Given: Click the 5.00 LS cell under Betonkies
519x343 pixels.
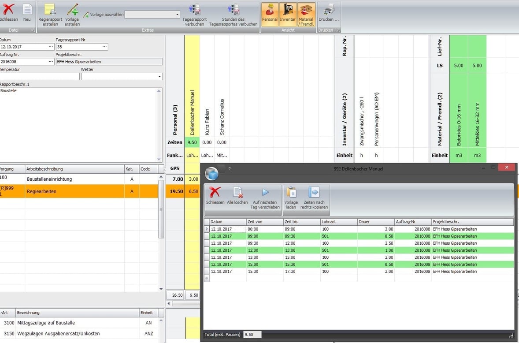Looking at the screenshot, I should [459, 66].
